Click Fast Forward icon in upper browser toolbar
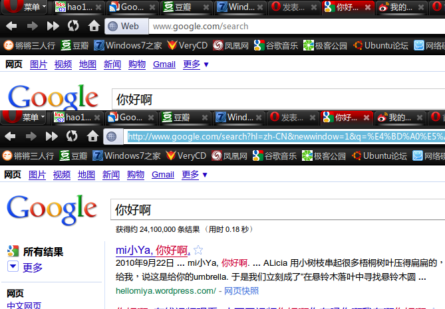445x309 pixels. click(x=53, y=26)
